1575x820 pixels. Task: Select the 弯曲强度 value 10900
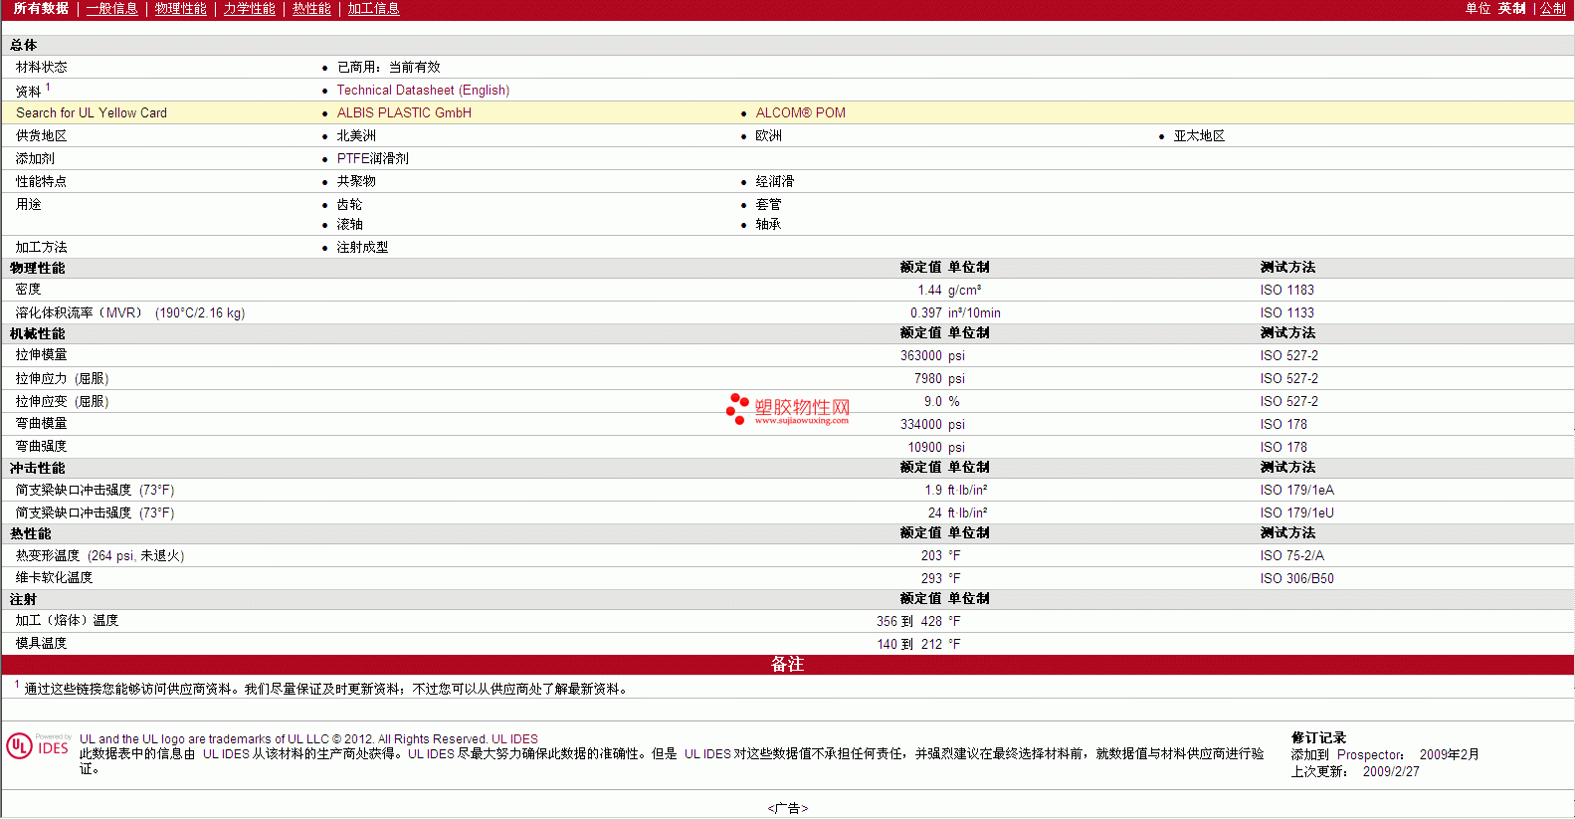point(924,447)
